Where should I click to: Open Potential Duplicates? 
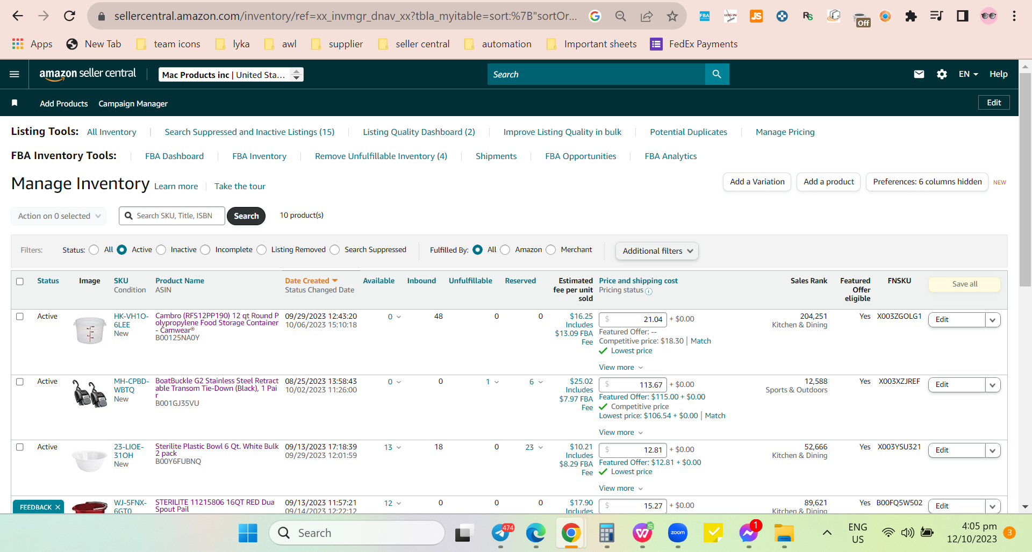689,132
